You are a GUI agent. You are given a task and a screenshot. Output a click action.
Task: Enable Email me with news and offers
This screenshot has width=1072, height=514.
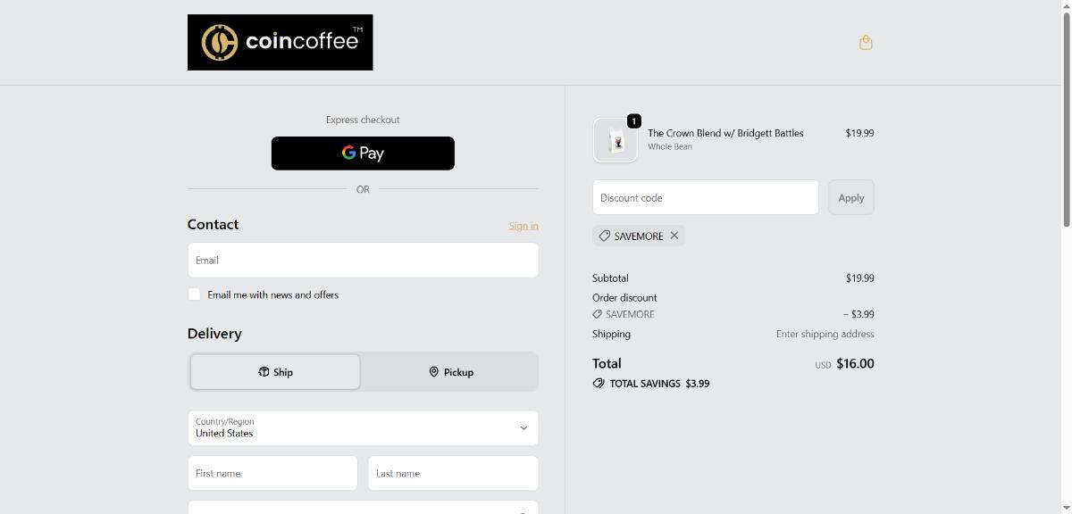pyautogui.click(x=195, y=294)
